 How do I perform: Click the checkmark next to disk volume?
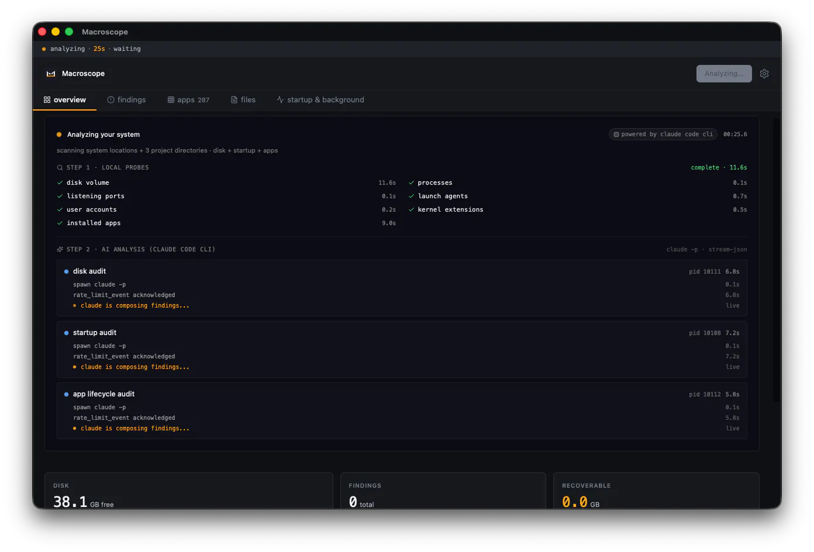[x=60, y=183]
